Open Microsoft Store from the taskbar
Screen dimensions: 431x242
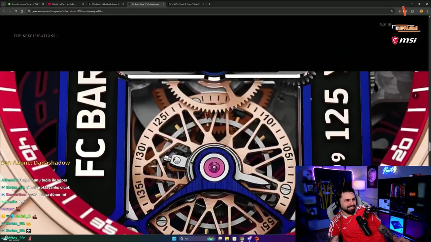tap(234, 239)
